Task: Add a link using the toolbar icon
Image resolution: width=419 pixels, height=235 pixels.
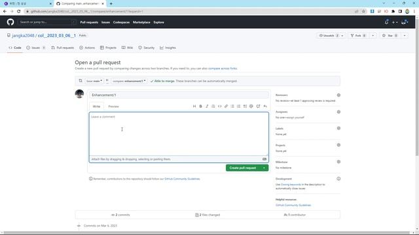Action: tap(226, 106)
